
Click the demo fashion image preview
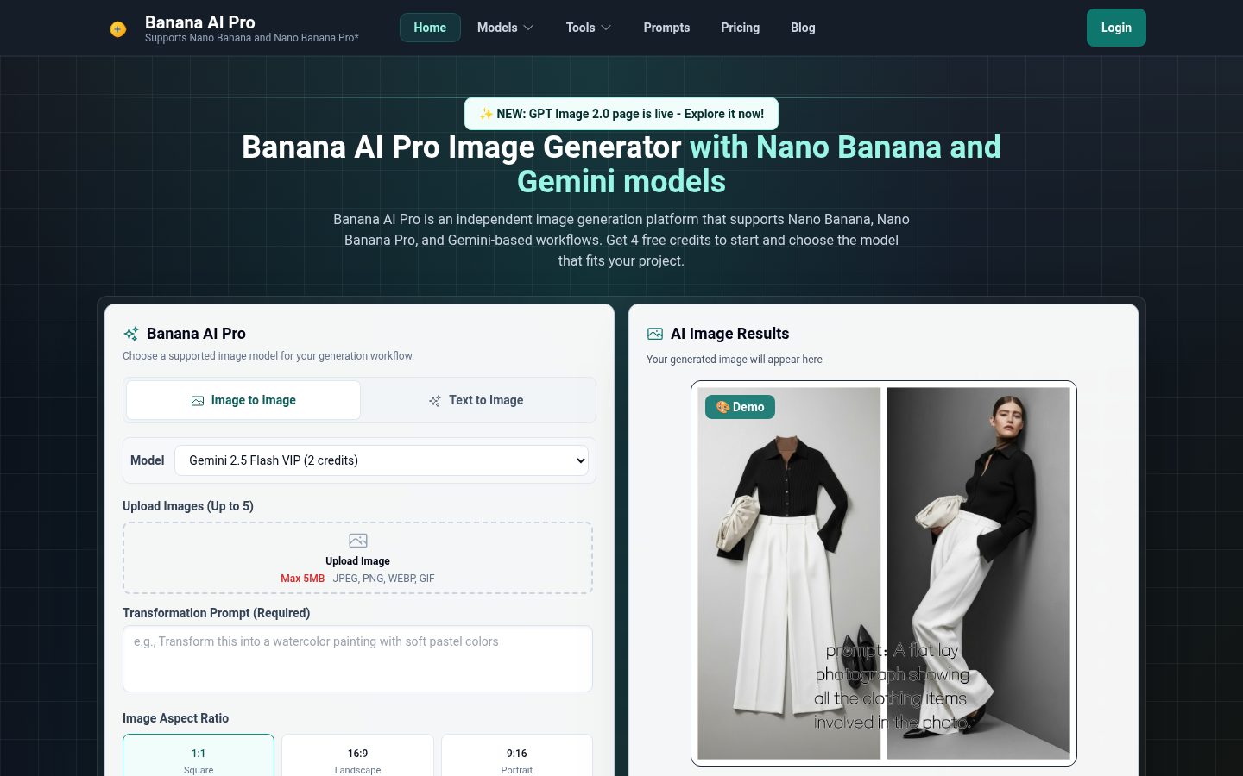tap(884, 573)
